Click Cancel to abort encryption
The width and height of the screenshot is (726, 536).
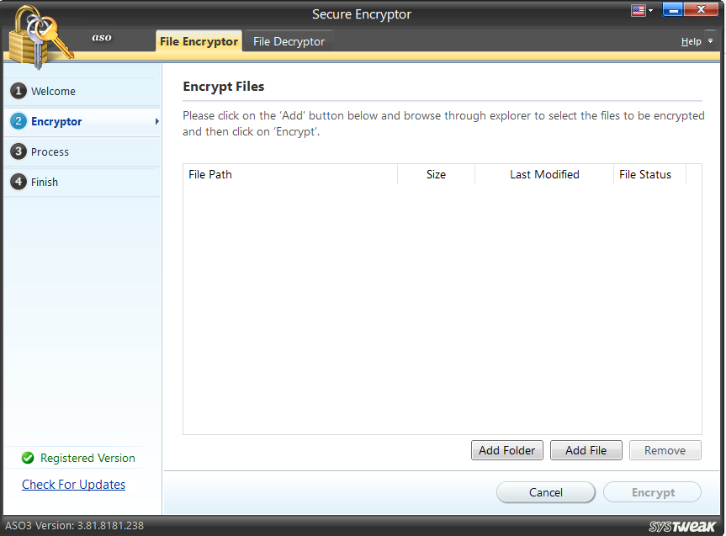point(545,491)
